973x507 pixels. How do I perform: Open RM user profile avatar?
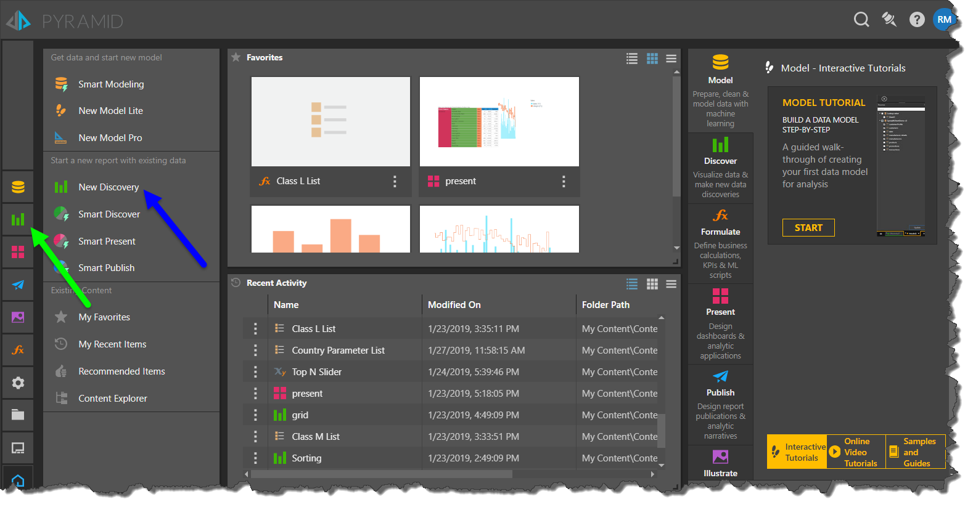point(944,20)
